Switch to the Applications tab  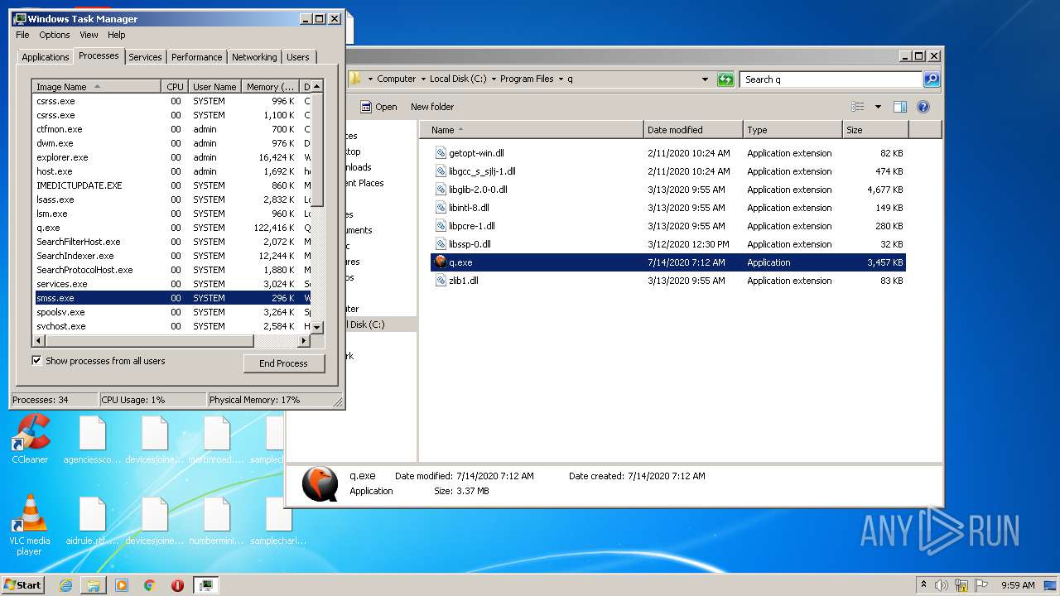pos(45,57)
